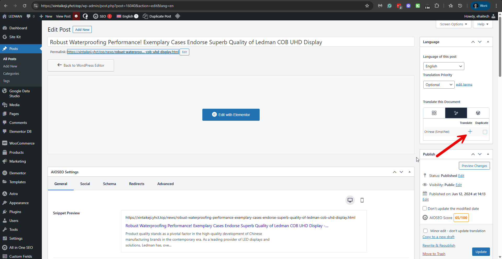Open the Translation Priority dropdown

click(x=438, y=85)
